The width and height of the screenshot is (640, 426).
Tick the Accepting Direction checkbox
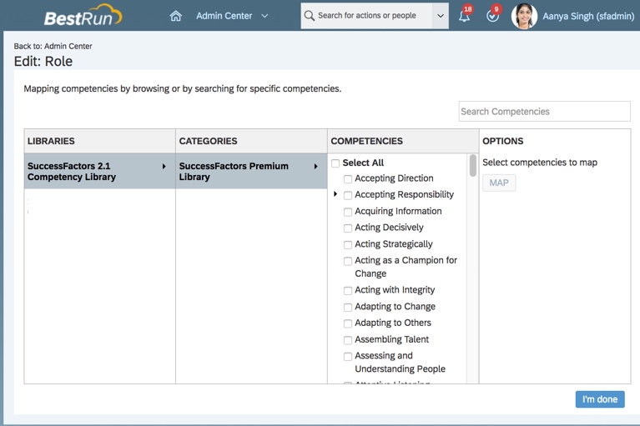[348, 179]
